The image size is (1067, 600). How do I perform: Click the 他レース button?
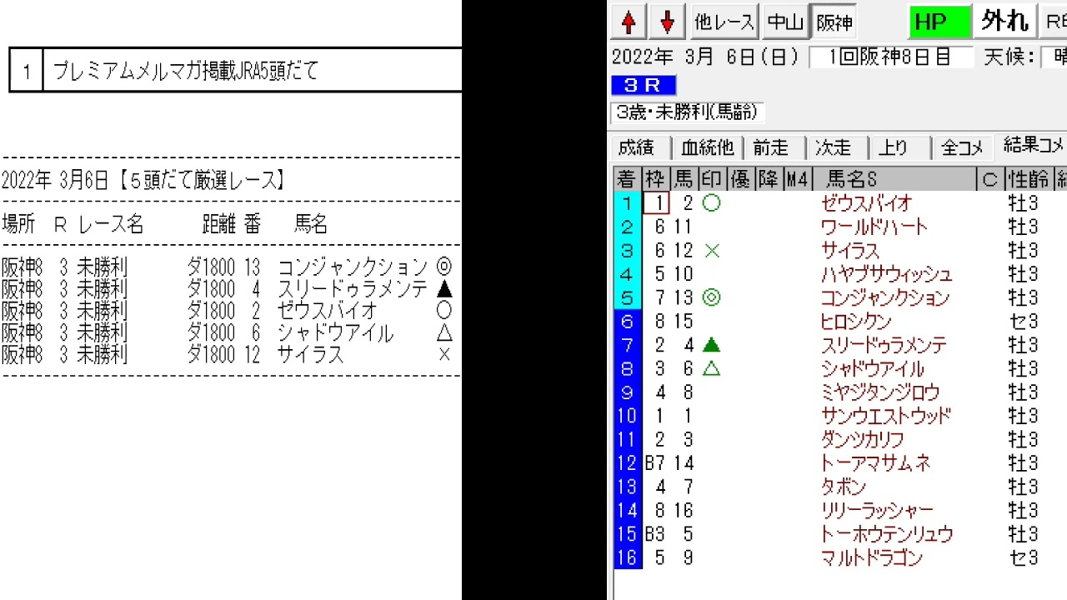(724, 22)
